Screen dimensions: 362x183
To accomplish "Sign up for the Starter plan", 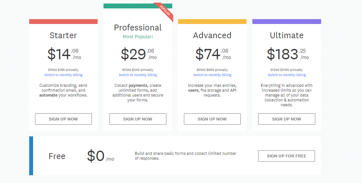I will click(x=63, y=119).
